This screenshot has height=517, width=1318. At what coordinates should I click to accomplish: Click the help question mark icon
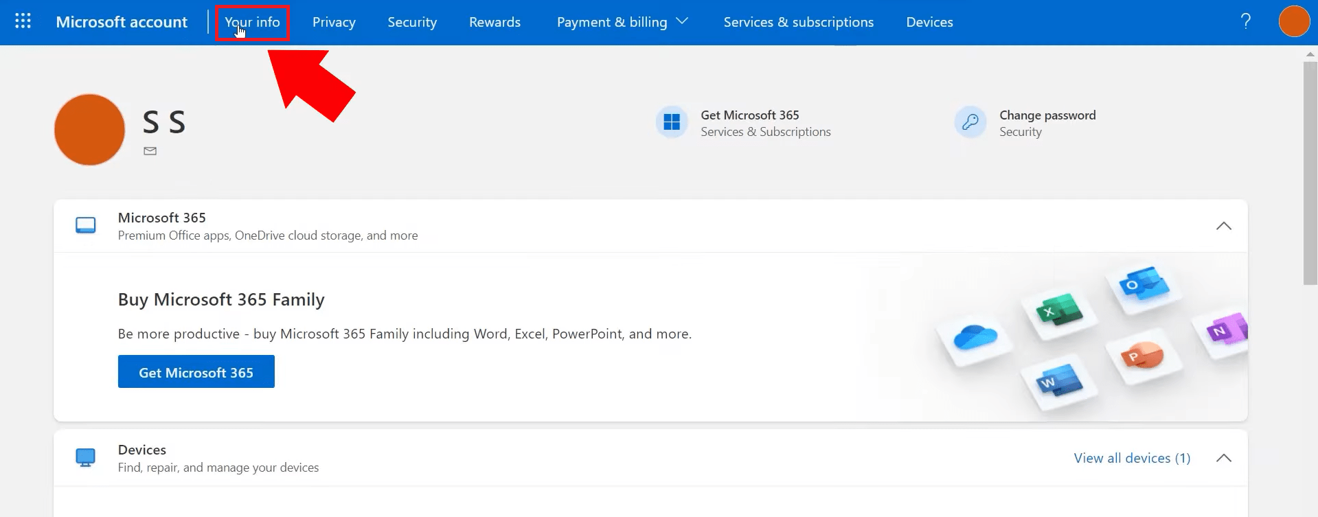point(1245,21)
